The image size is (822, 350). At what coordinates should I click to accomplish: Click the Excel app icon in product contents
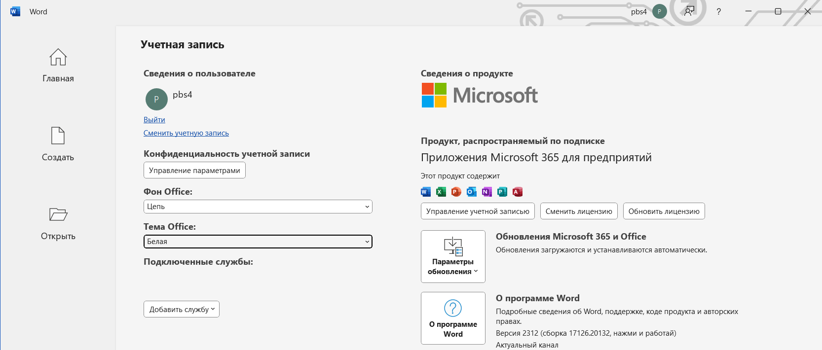(441, 192)
